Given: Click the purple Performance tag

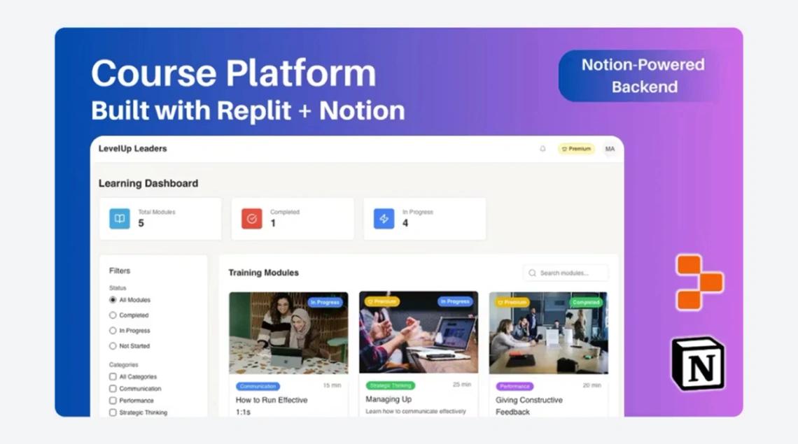Looking at the screenshot, I should (514, 387).
